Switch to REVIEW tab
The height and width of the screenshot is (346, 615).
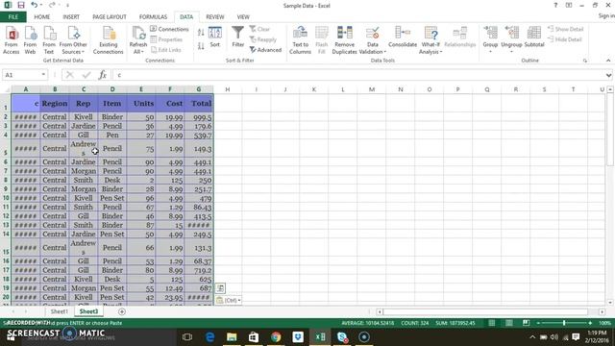tap(215, 17)
